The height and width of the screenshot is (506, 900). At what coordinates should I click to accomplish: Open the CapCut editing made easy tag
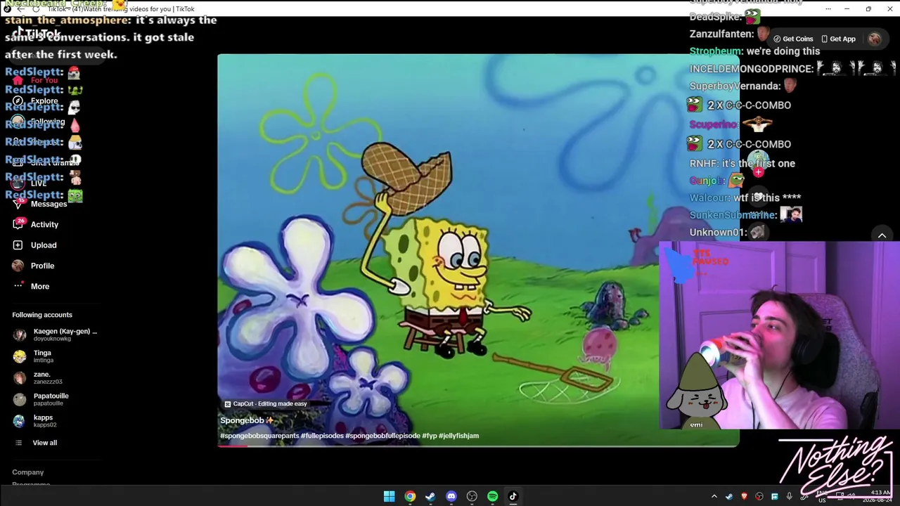266,404
